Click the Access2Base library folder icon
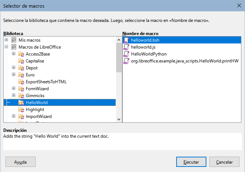 (x=21, y=54)
